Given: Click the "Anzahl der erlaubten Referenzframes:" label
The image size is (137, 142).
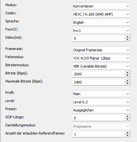Looking at the screenshot, I should coord(35,133).
